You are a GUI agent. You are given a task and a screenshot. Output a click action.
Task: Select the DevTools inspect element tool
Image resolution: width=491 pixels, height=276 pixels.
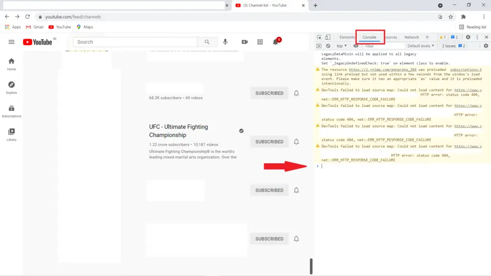click(x=319, y=37)
